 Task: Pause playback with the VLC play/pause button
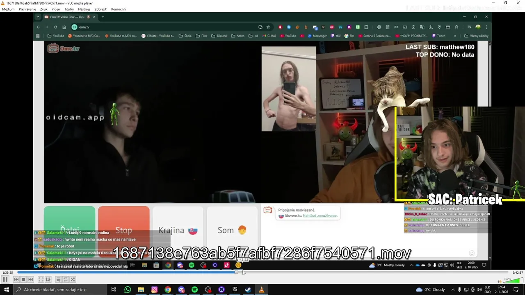pyautogui.click(x=5, y=279)
